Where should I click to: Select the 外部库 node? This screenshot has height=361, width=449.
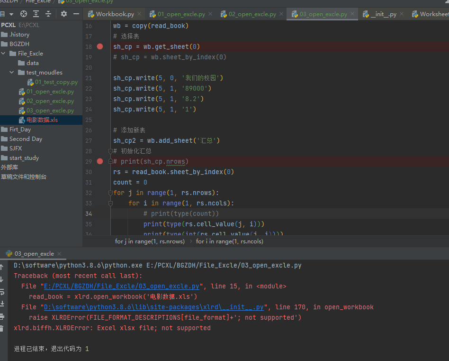pyautogui.click(x=9, y=167)
